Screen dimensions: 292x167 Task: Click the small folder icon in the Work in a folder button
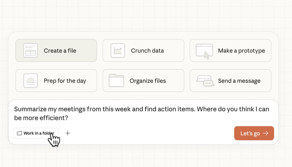(x=19, y=133)
